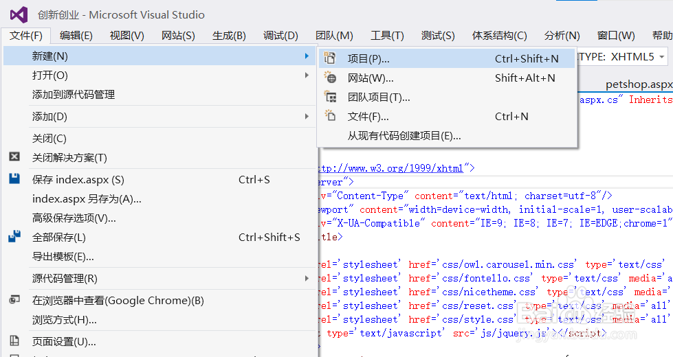Screen dimensions: 673x357
Task: Open the 测试(S) menu
Action: pos(438,36)
